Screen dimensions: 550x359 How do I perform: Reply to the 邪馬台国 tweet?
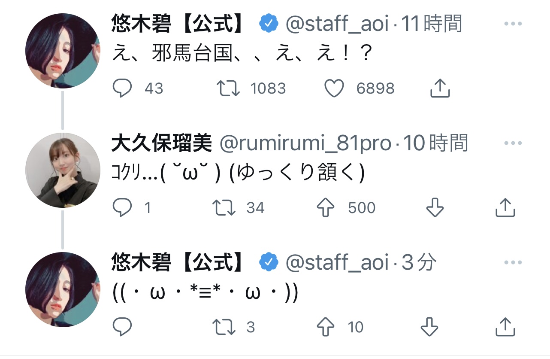[121, 88]
